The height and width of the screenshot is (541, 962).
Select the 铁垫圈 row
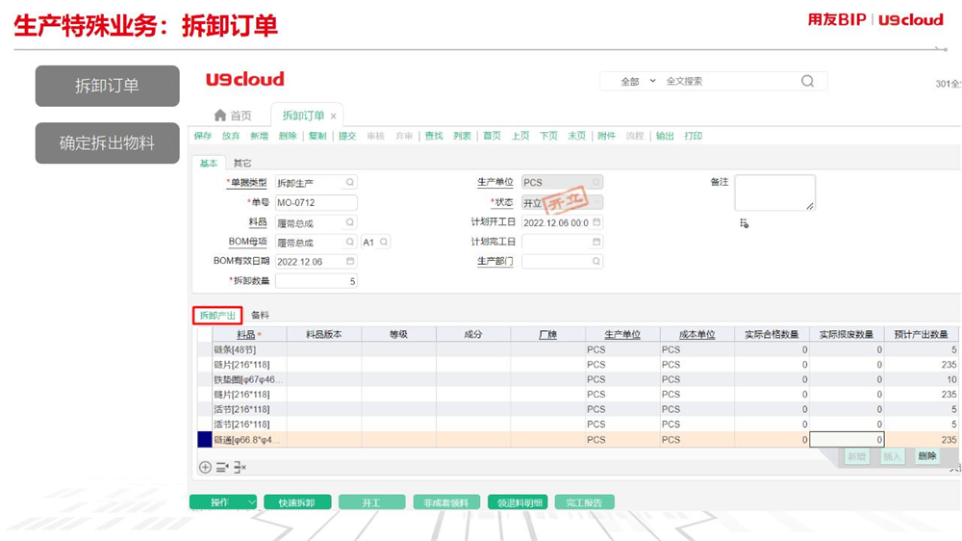(x=576, y=379)
